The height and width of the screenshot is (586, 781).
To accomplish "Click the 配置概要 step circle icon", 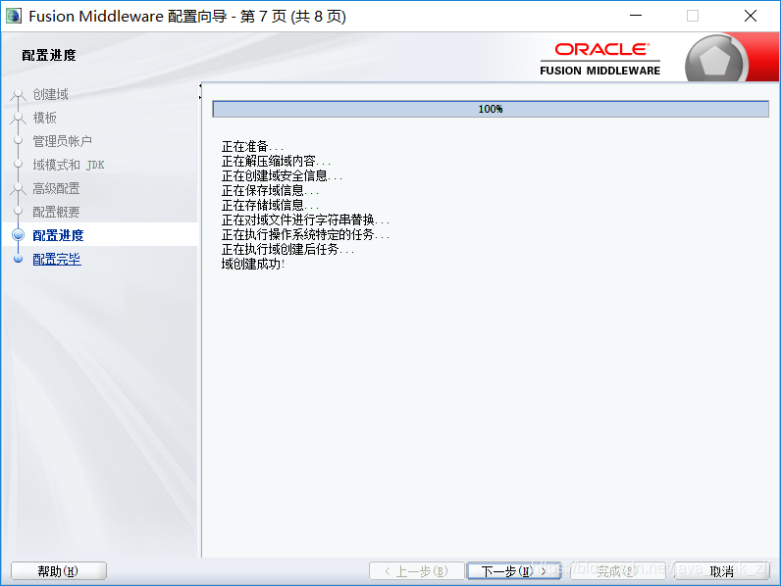I will tap(18, 212).
